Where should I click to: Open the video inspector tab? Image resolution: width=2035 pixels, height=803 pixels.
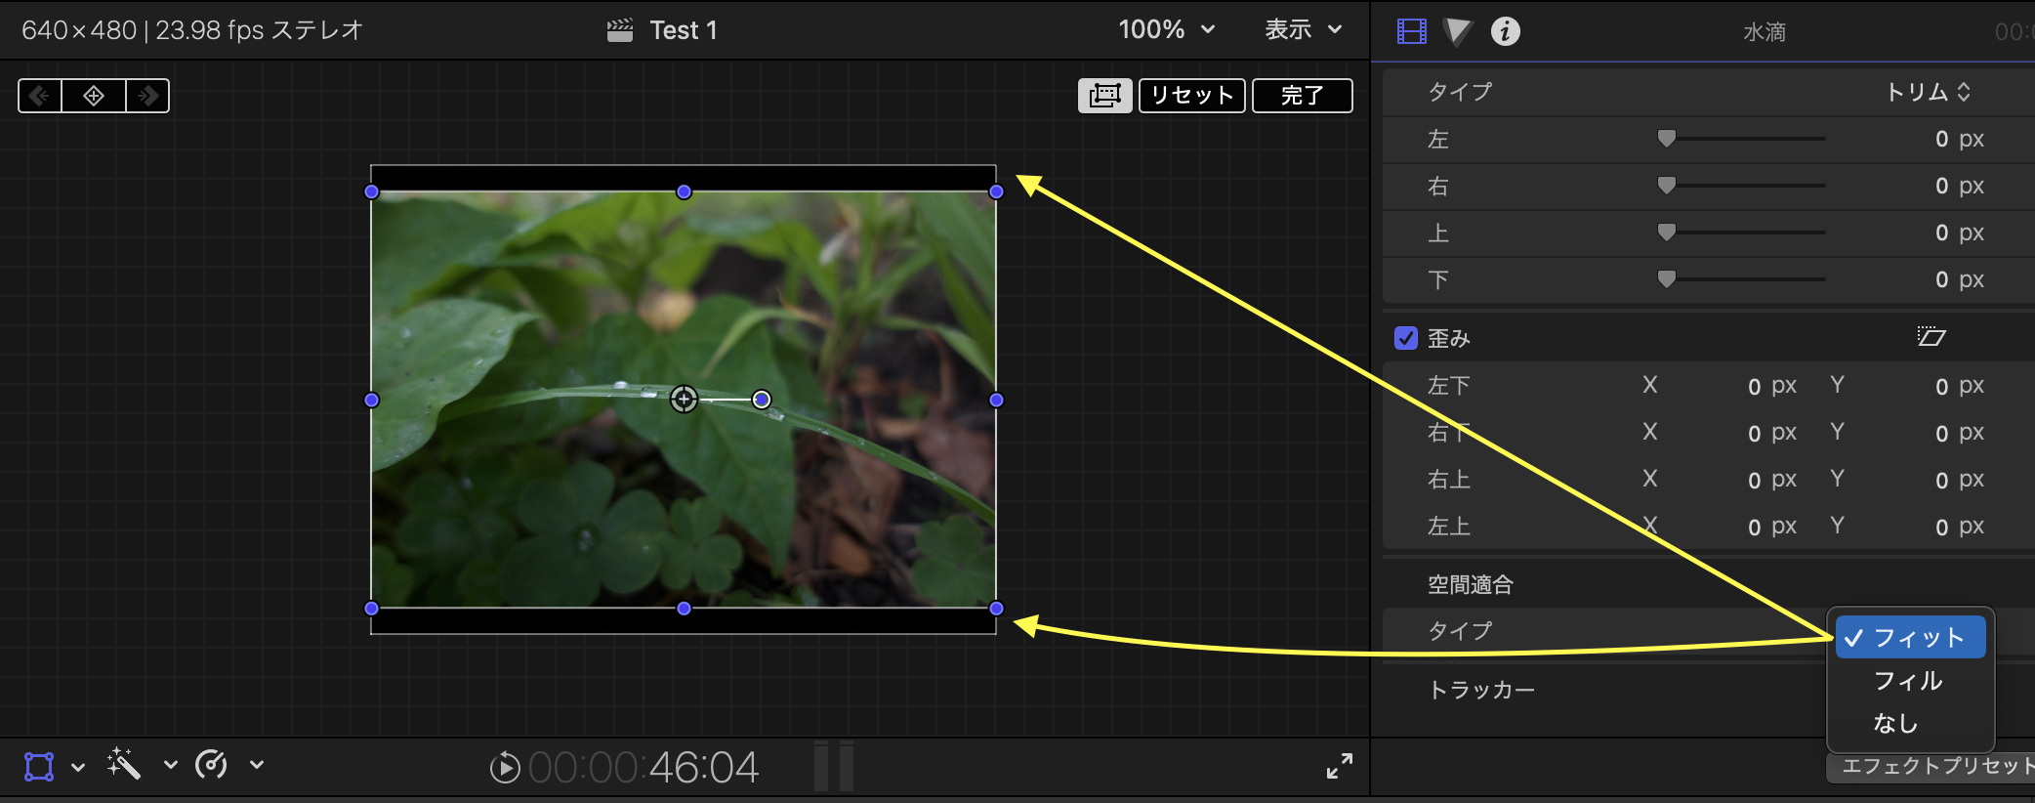click(1411, 31)
